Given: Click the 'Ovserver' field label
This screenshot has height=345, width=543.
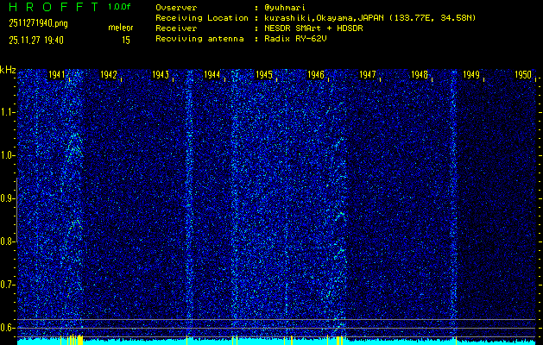Looking at the screenshot, I should [176, 8].
